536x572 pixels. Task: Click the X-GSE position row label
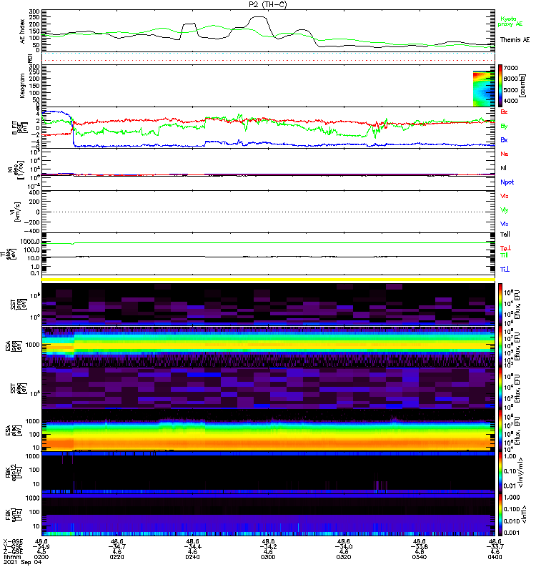pos(13,541)
